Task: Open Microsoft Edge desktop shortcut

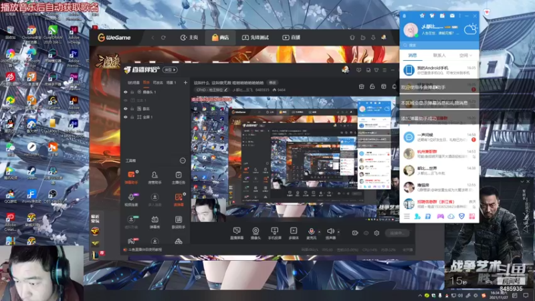Action: pos(31,56)
